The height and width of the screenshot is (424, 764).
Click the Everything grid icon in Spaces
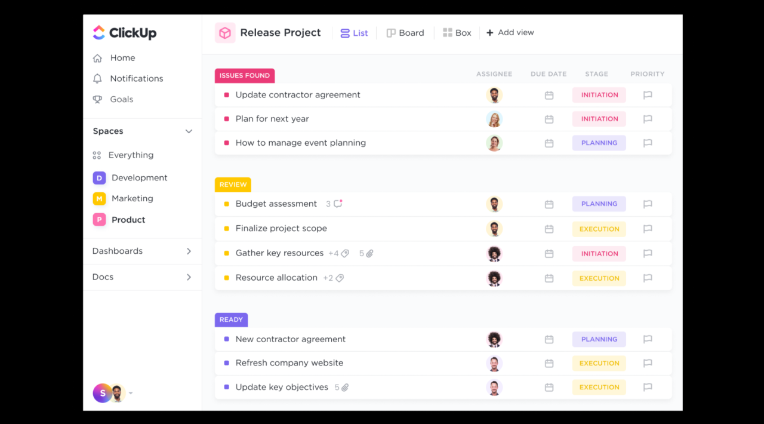tap(97, 155)
